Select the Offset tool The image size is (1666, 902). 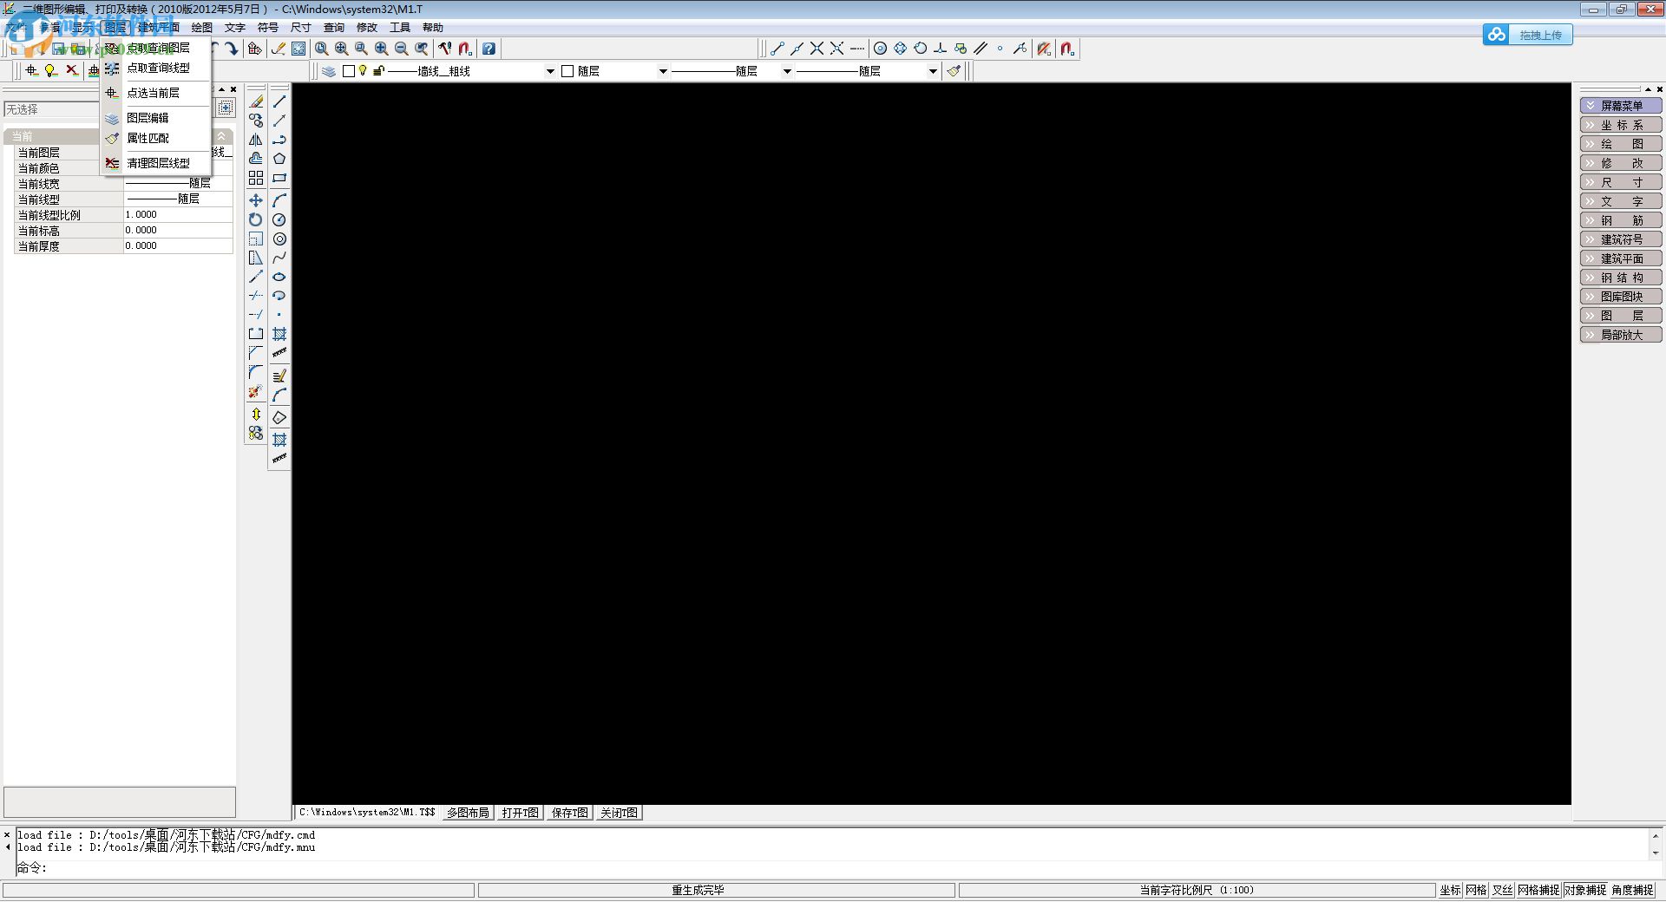[x=256, y=159]
